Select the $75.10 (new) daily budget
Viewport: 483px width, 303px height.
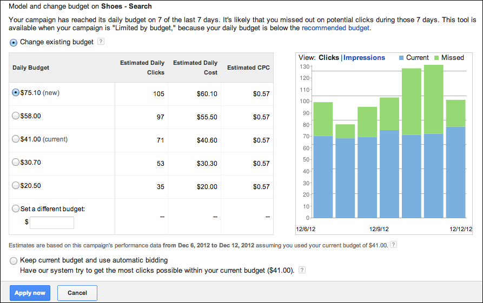[16, 92]
